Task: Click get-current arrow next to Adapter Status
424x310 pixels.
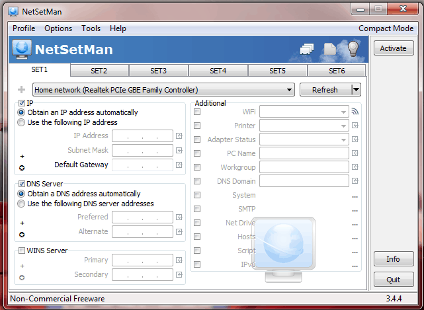Action: [x=355, y=139]
